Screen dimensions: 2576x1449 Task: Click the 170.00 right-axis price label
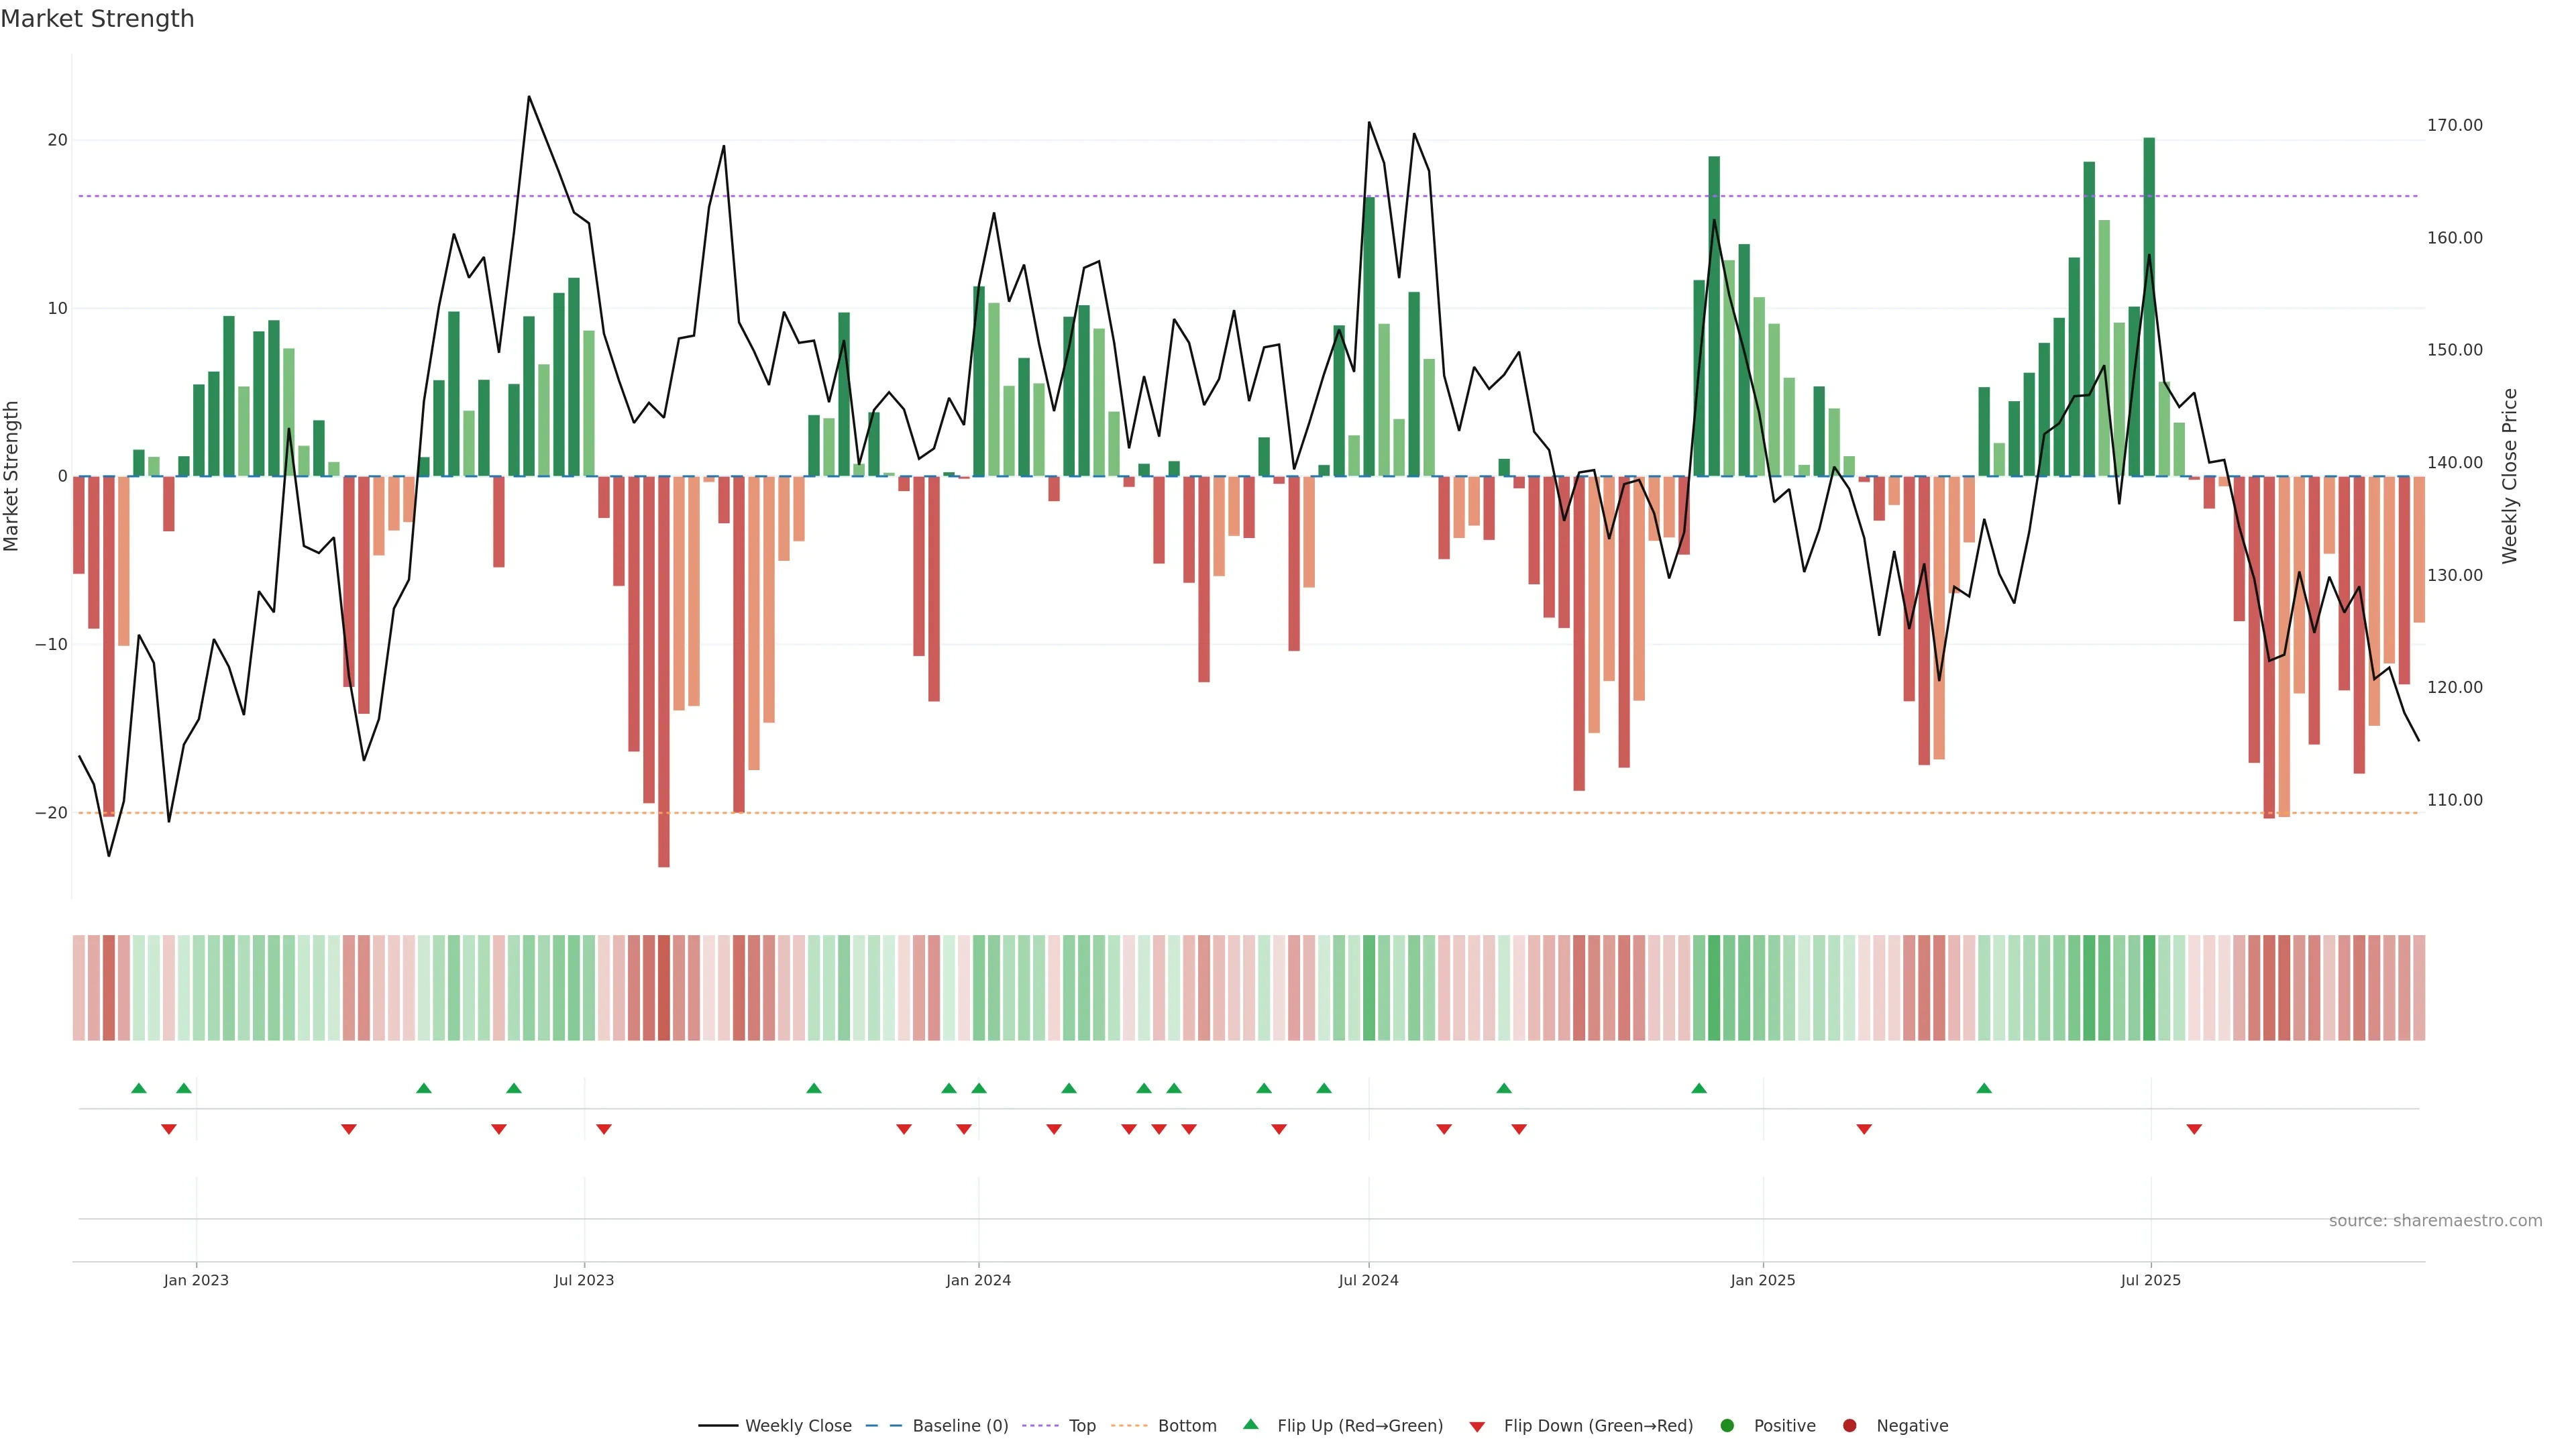[2454, 125]
